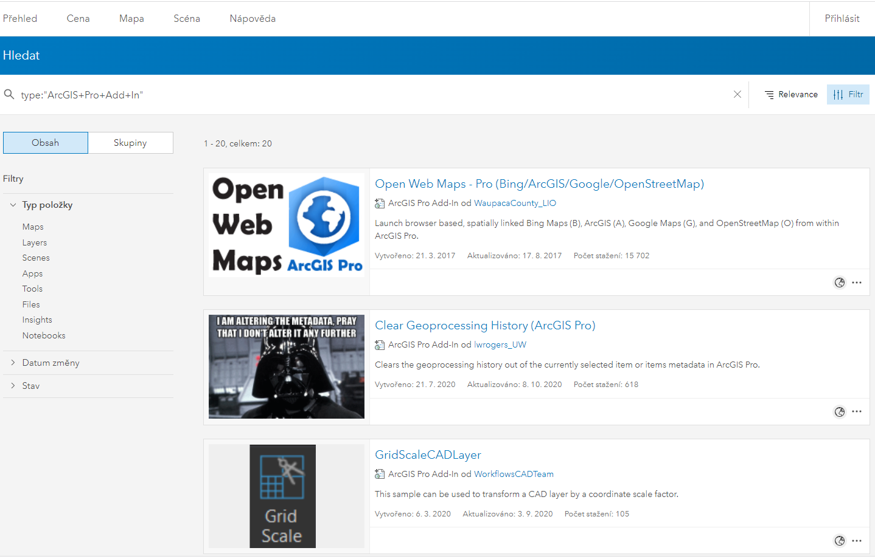Visit owner lwrogers_UW profile

500,345
